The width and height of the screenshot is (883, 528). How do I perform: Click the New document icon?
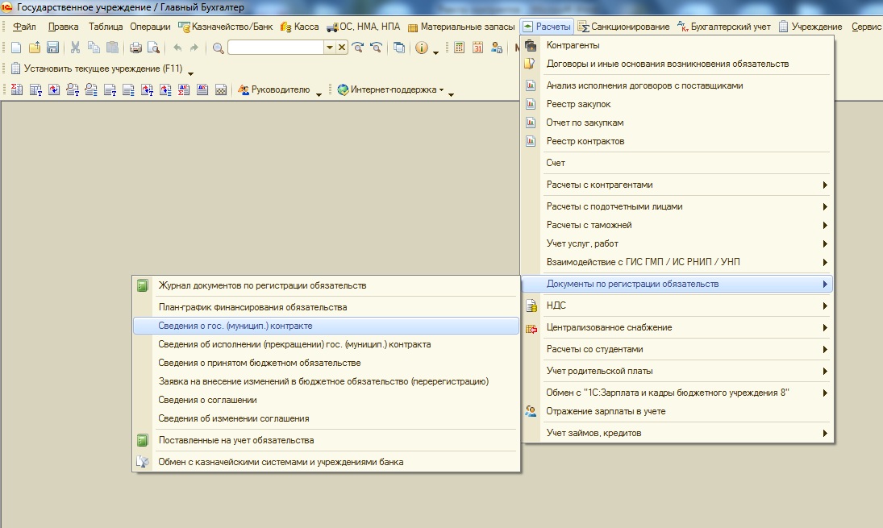16,48
